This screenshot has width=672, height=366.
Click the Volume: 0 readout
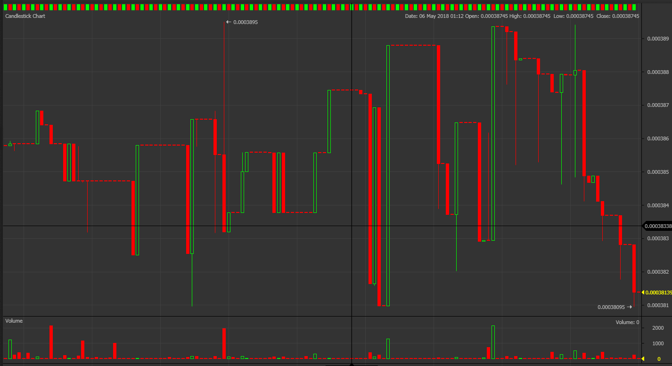[x=627, y=322]
